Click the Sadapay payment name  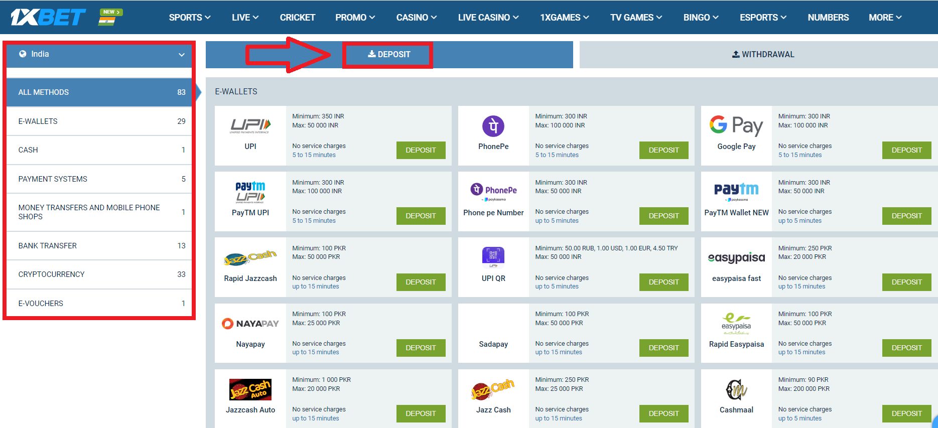(493, 344)
